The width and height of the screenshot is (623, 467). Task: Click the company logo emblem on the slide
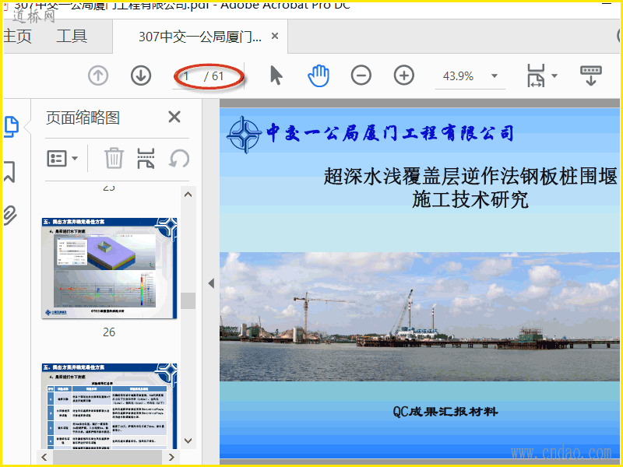244,135
